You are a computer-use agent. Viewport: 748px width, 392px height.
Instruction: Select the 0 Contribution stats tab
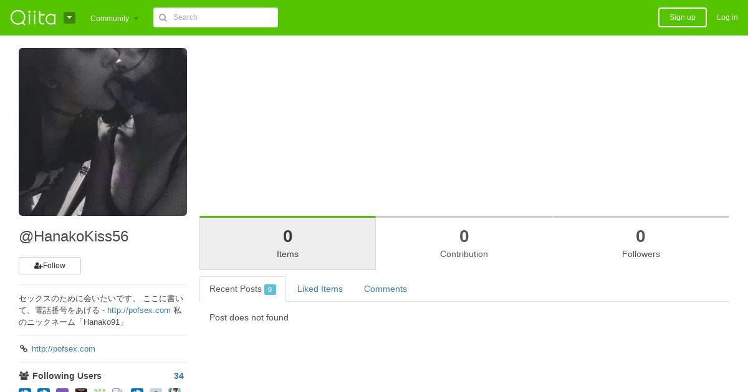pyautogui.click(x=464, y=243)
